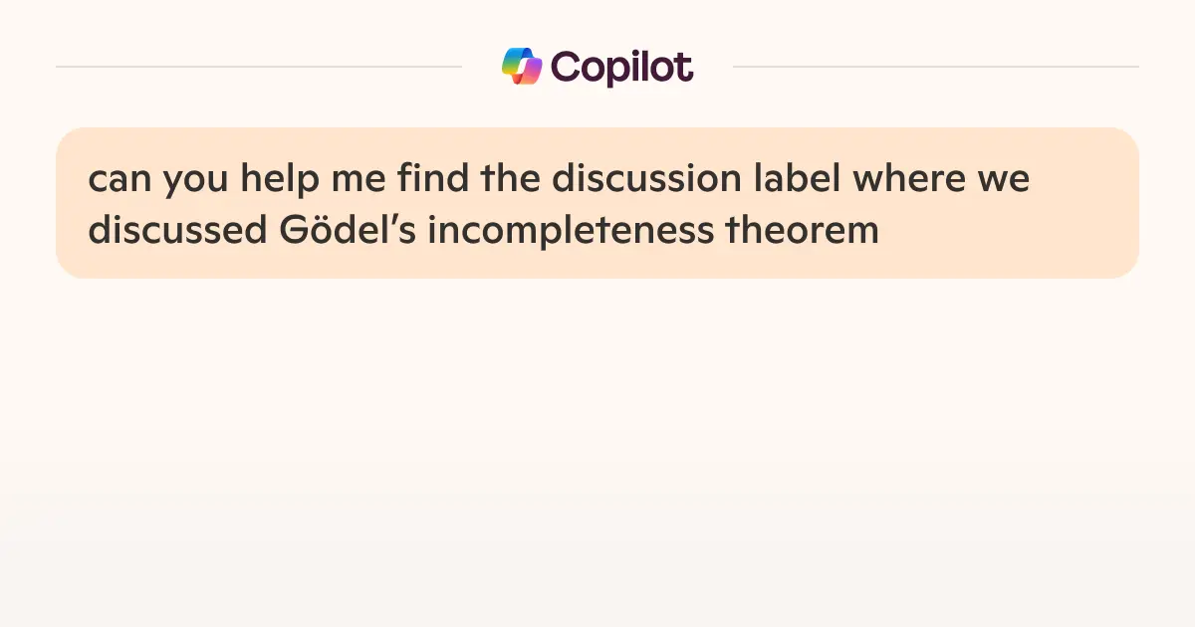
Task: Click the word "incompleteness" in the message
Action: point(572,231)
